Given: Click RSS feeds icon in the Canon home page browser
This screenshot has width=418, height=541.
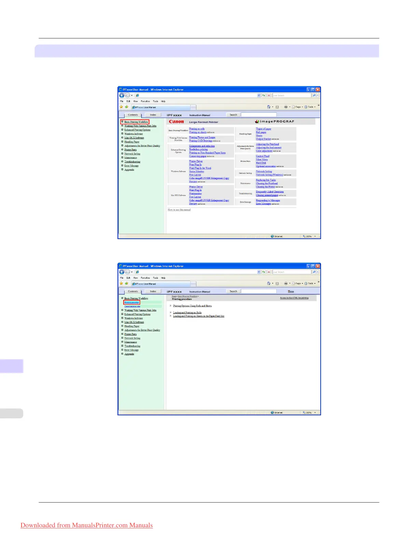Looking at the screenshot, I should click(x=277, y=107).
